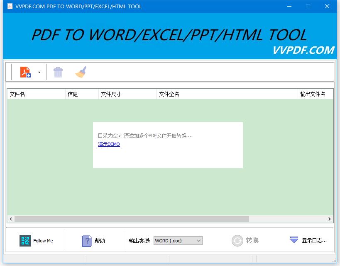The height and width of the screenshot is (266, 340).
Task: Click the 目录为空 empty list message
Action: click(x=145, y=136)
